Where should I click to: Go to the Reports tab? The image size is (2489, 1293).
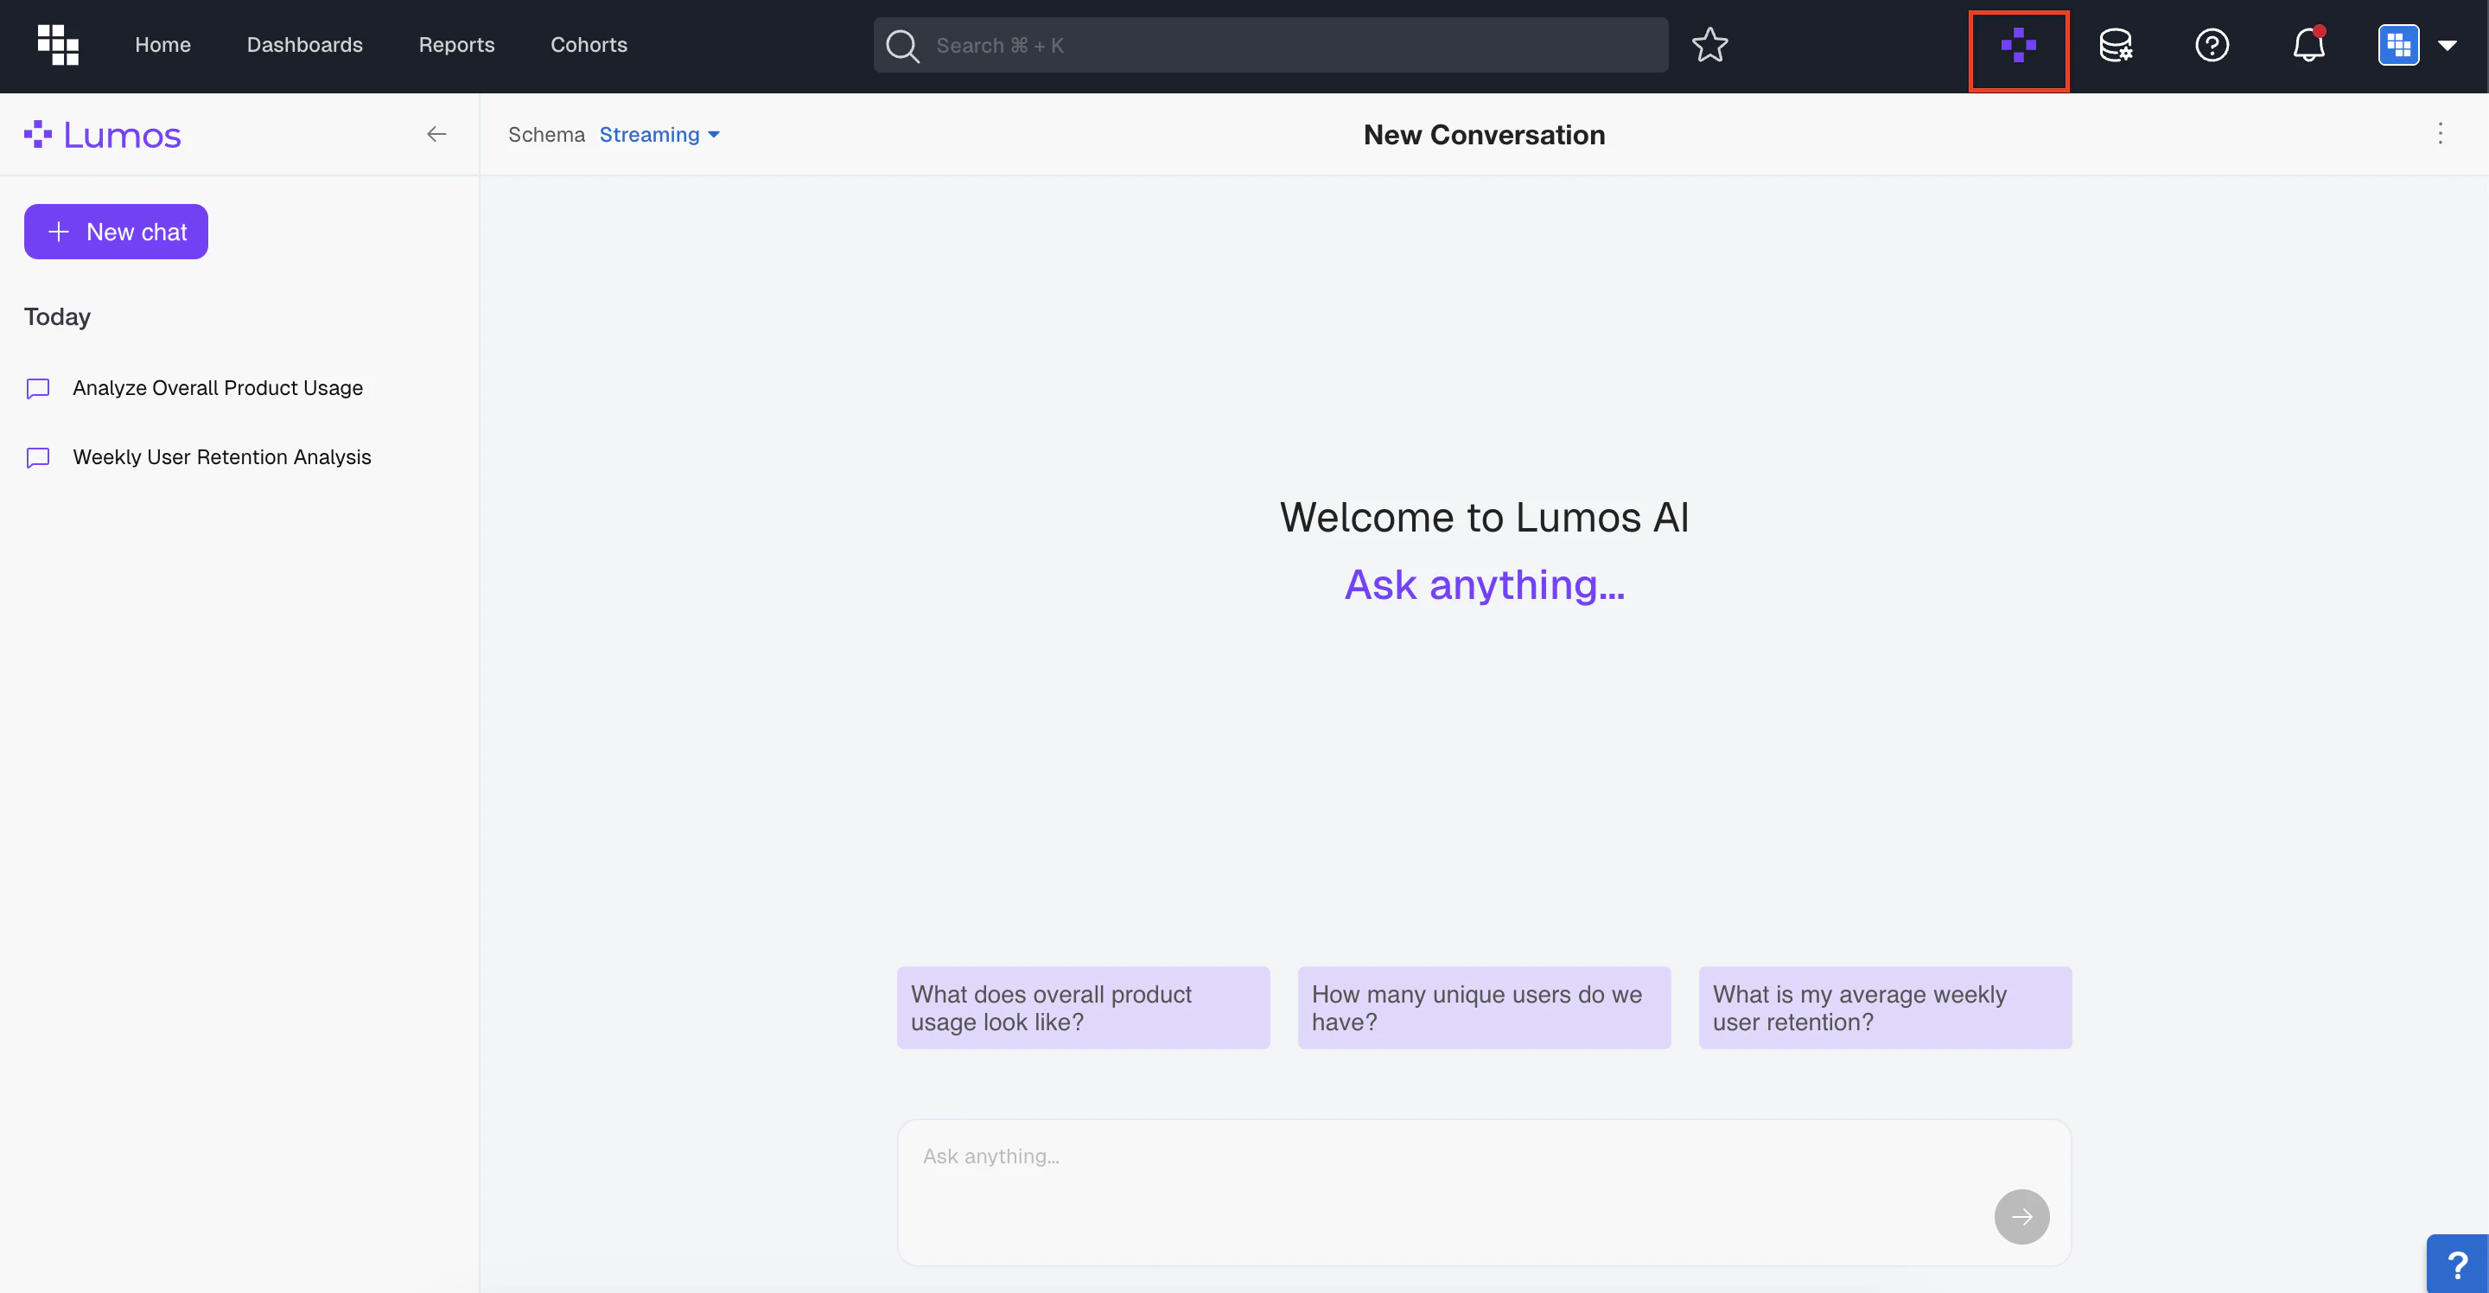click(x=456, y=46)
